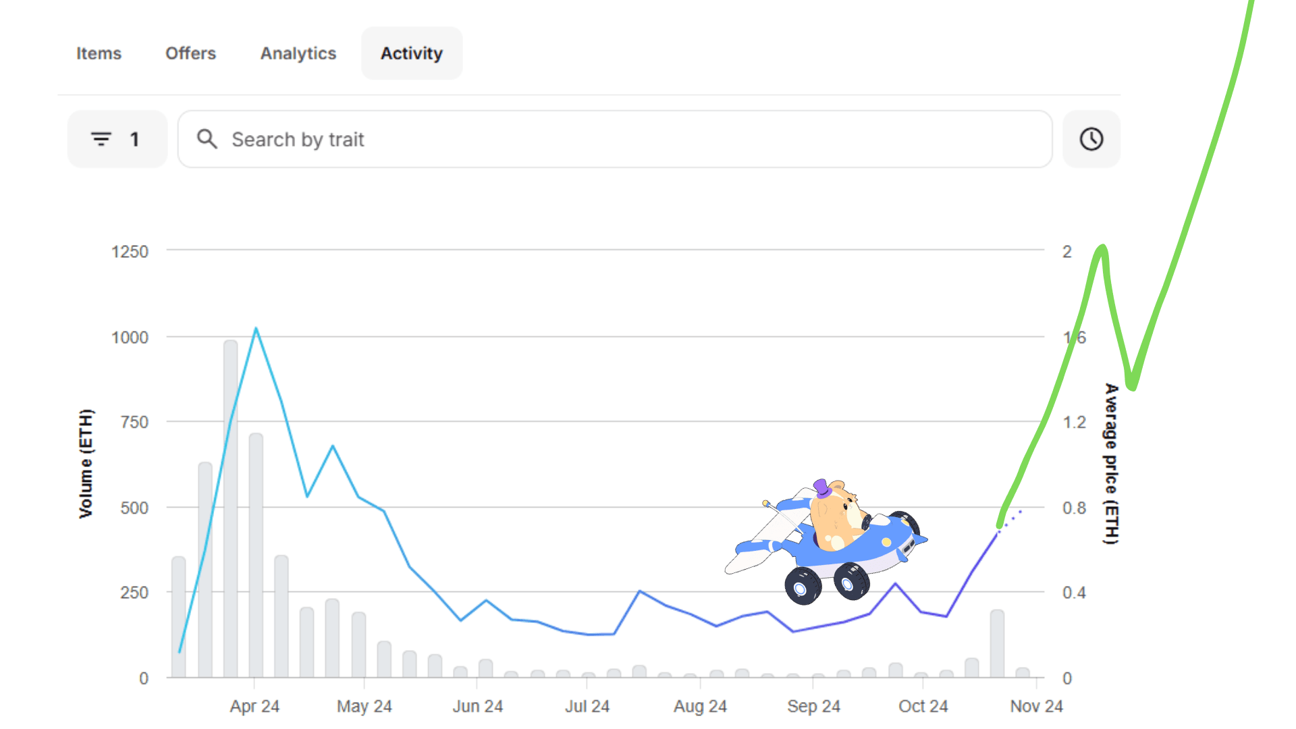Click the hamster in car sticker
This screenshot has height=729, width=1296.
pos(829,540)
